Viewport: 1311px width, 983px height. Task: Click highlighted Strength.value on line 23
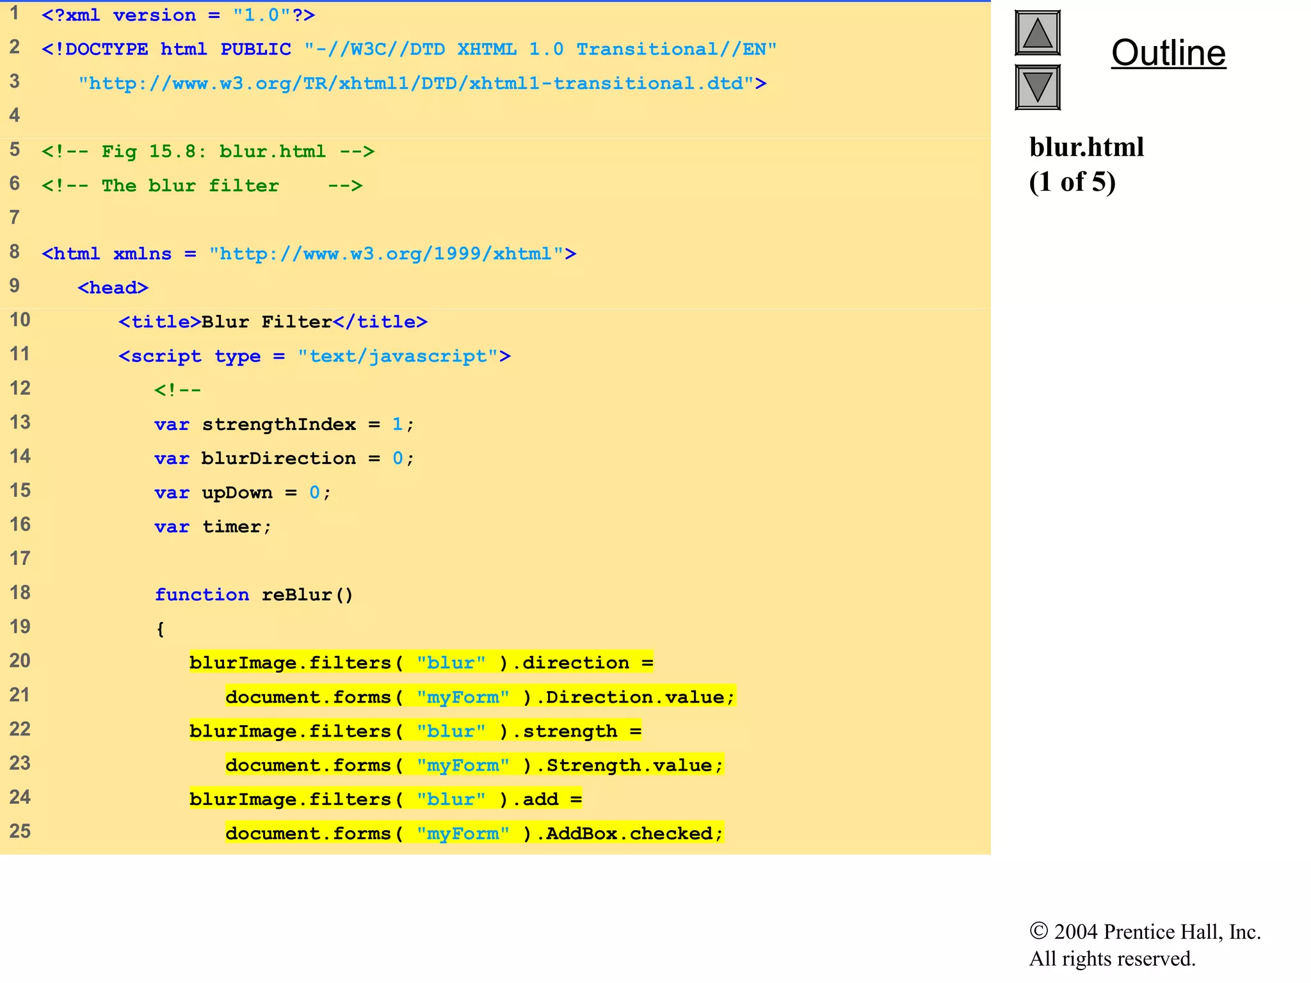[629, 765]
